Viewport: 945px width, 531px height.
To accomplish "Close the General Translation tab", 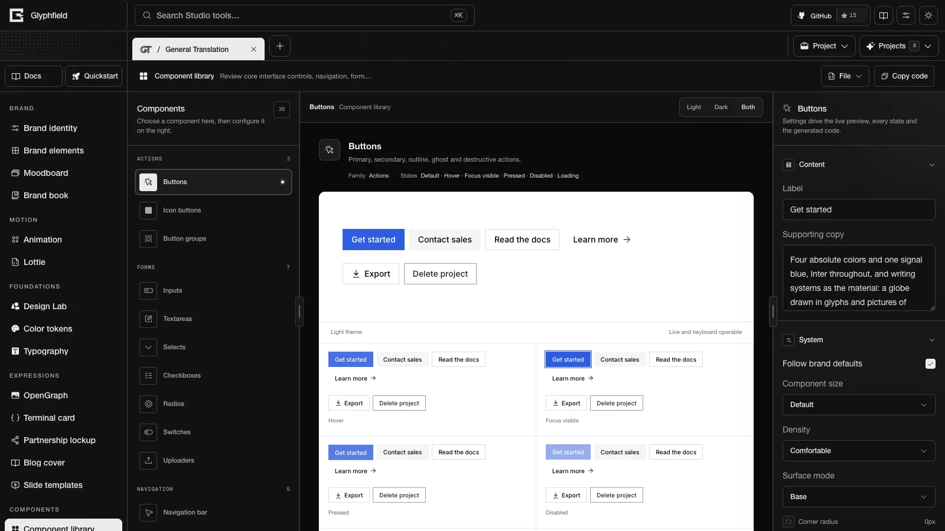I will (253, 50).
